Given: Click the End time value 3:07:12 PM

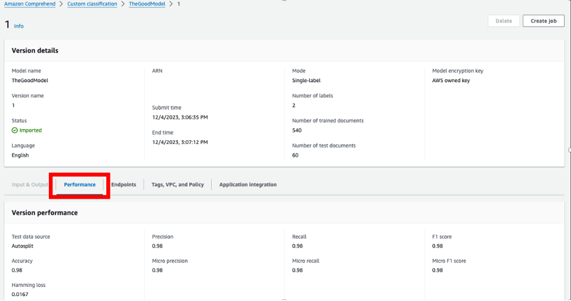Looking at the screenshot, I should point(180,142).
